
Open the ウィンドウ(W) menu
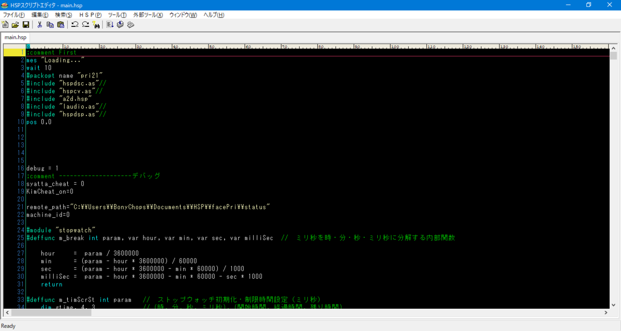(x=183, y=15)
